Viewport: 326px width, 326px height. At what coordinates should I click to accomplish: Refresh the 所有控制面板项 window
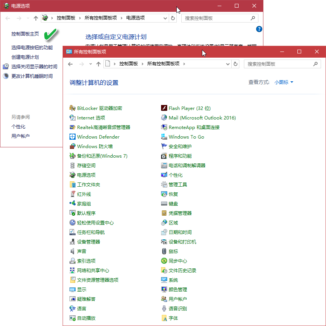pos(236,64)
